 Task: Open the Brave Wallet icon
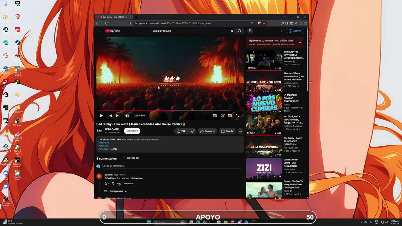[x=291, y=23]
